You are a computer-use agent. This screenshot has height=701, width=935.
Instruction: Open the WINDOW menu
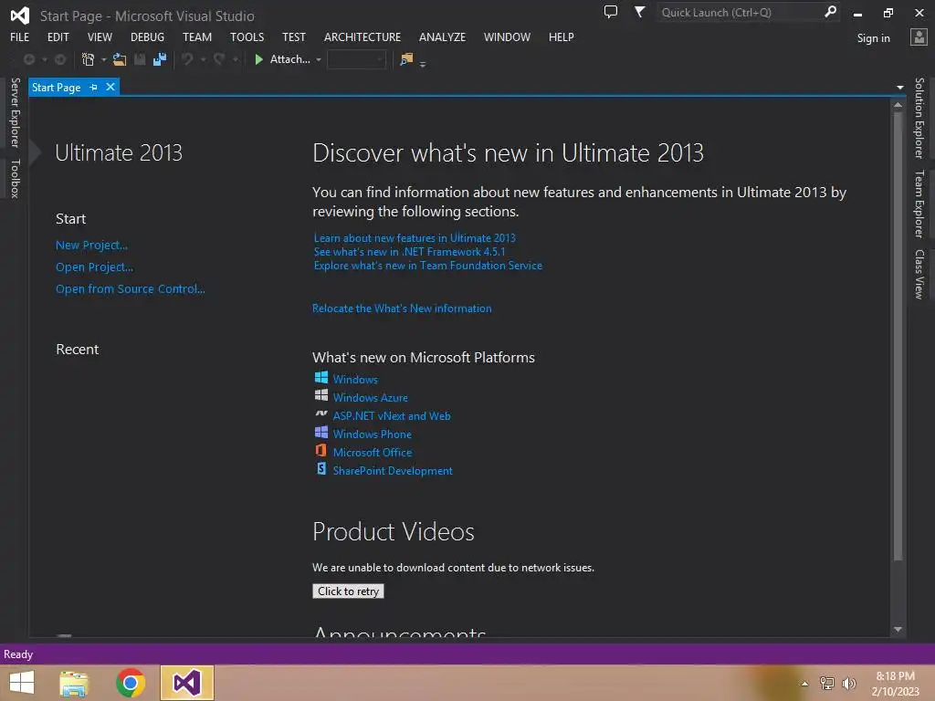(507, 37)
